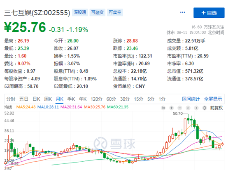Switch to the 30分 chart tab

[125, 99]
